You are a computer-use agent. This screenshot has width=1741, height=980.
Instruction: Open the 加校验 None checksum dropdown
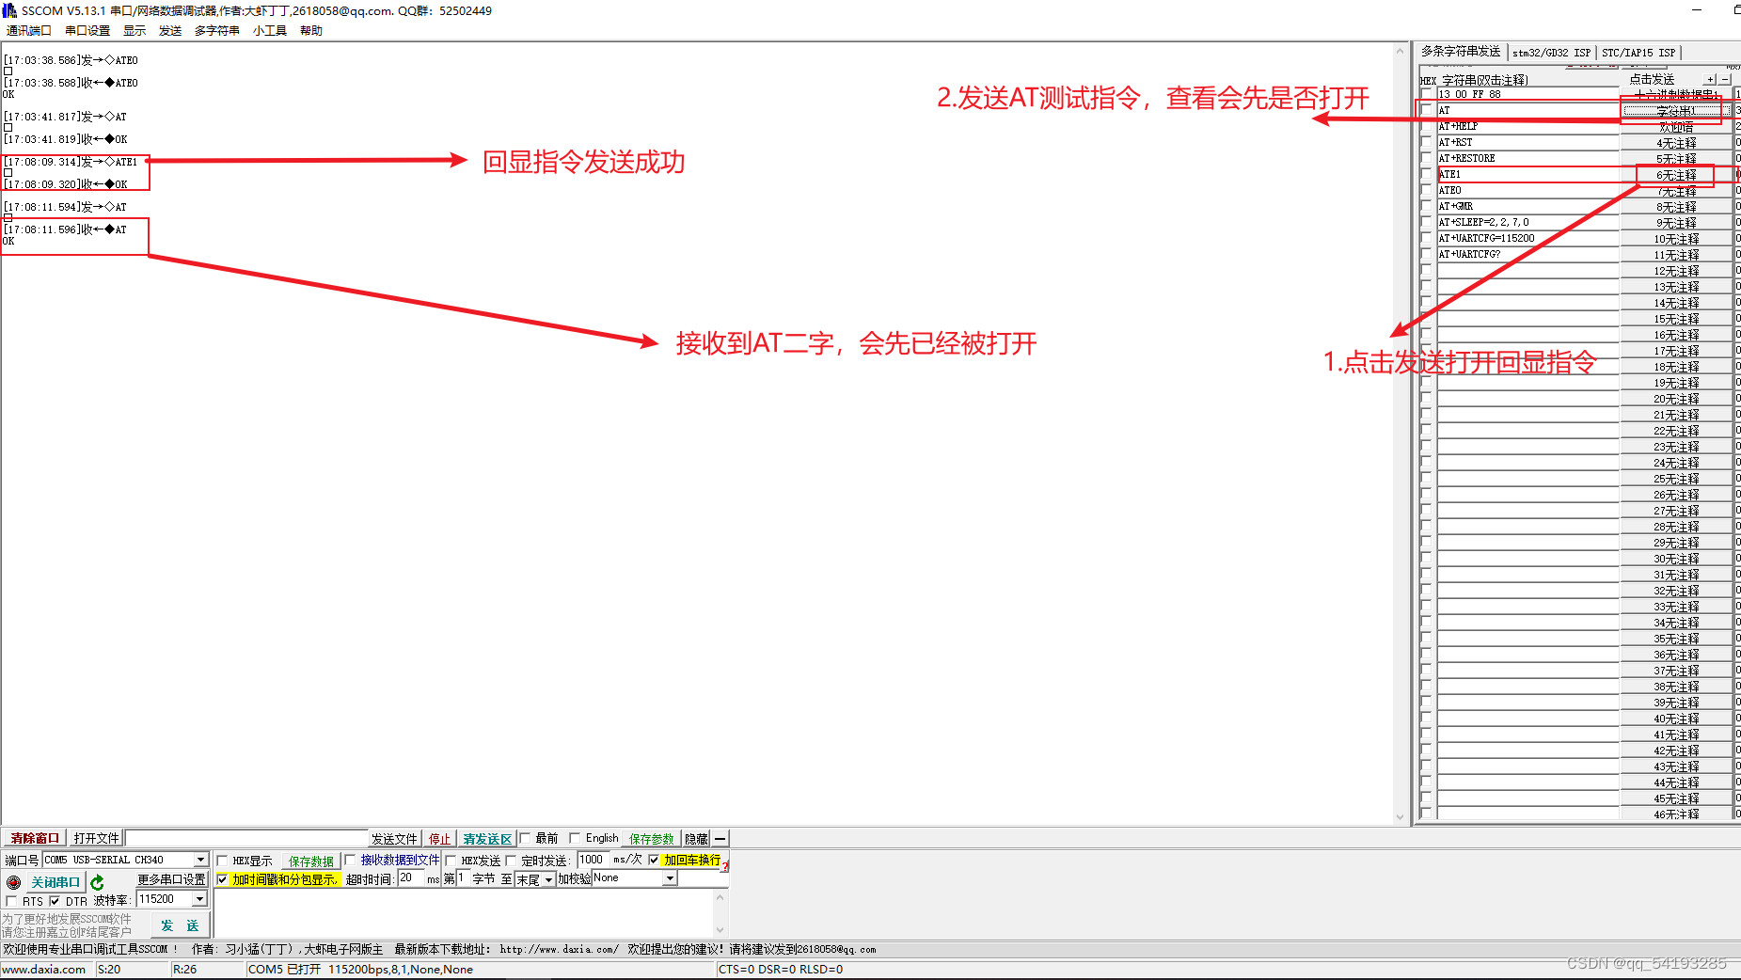tap(671, 878)
